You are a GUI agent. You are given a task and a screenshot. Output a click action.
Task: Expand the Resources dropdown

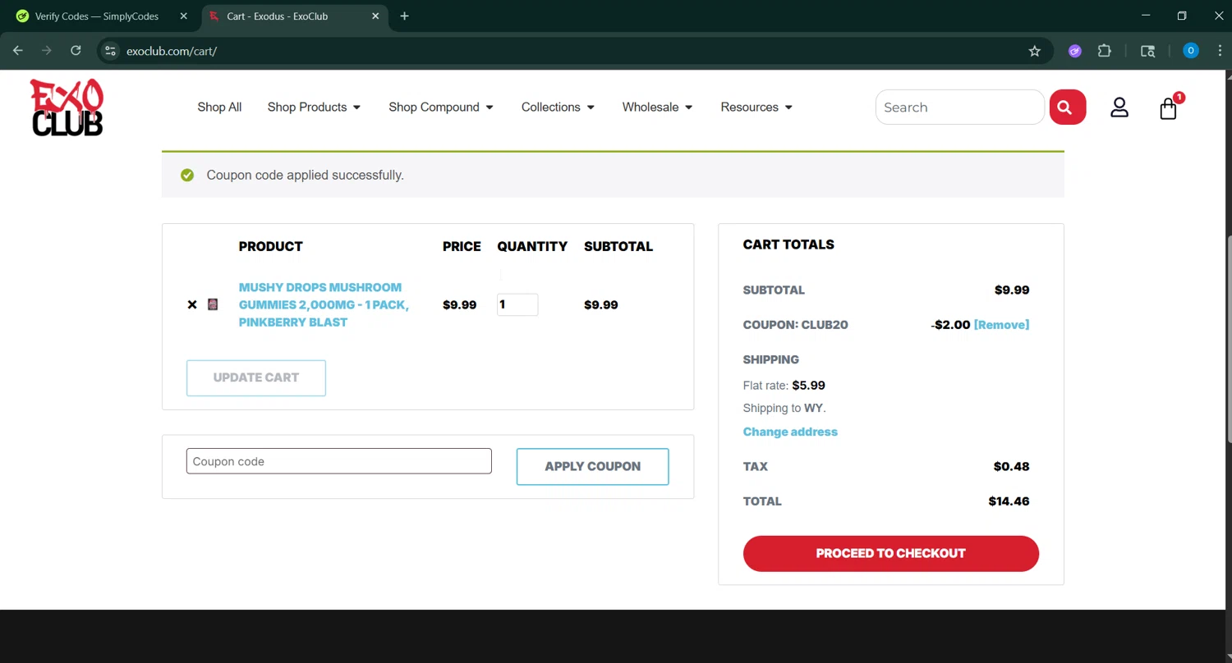(756, 107)
